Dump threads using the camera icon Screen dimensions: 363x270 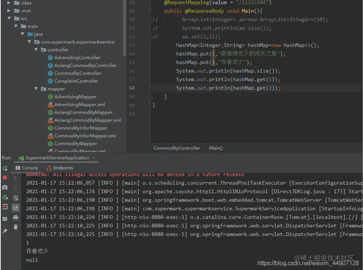pos(5,187)
